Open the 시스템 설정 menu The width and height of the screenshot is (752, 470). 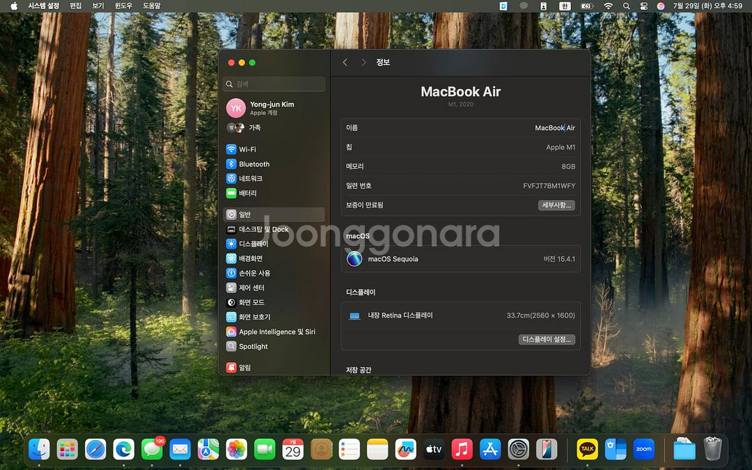(x=44, y=6)
